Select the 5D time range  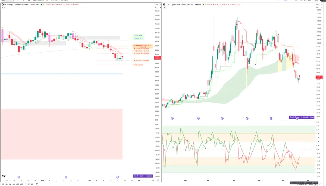point(7,184)
